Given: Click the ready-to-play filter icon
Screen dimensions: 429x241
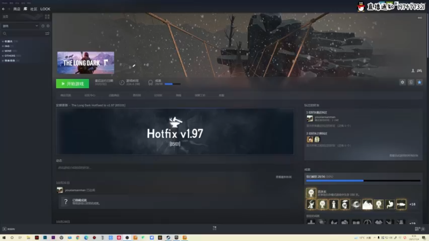Looking at the screenshot, I should pyautogui.click(x=48, y=26).
